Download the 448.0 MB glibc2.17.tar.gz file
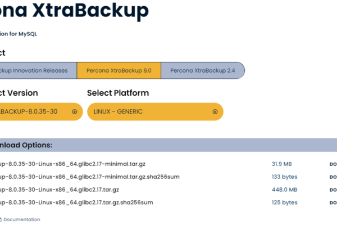337x225 pixels. point(333,190)
